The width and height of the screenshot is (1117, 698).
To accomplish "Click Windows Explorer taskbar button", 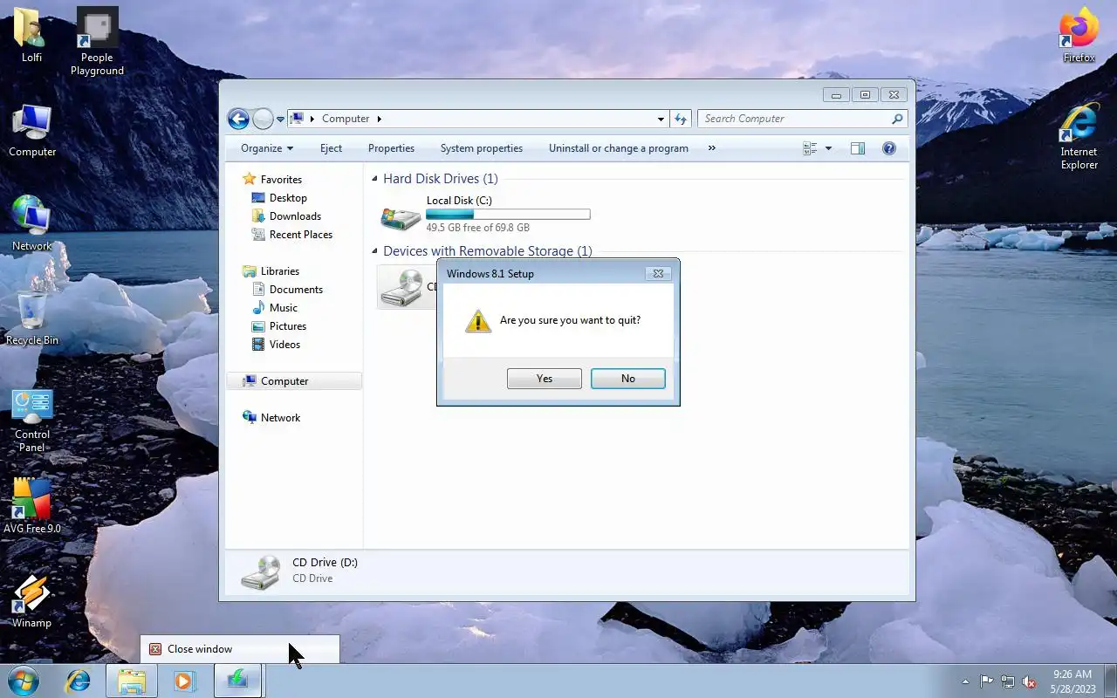I will point(132,681).
